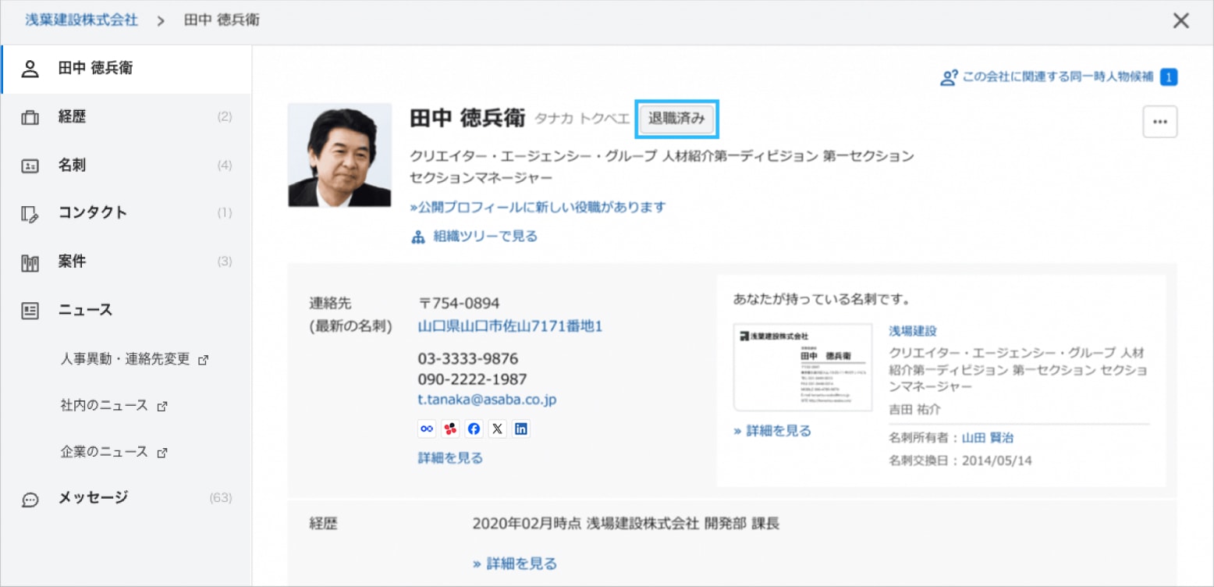Click » 詳細を見る in the 経歴 row
This screenshot has height=587, width=1214.
click(515, 564)
